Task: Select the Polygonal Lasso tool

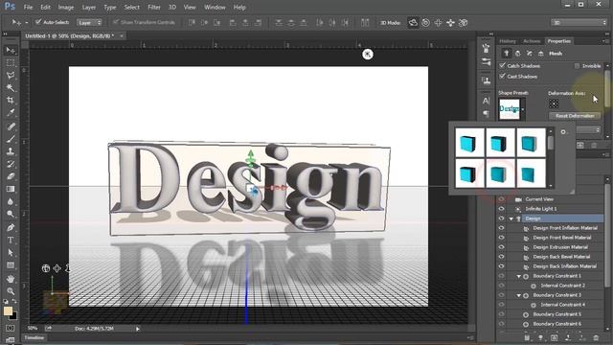Action: point(11,75)
